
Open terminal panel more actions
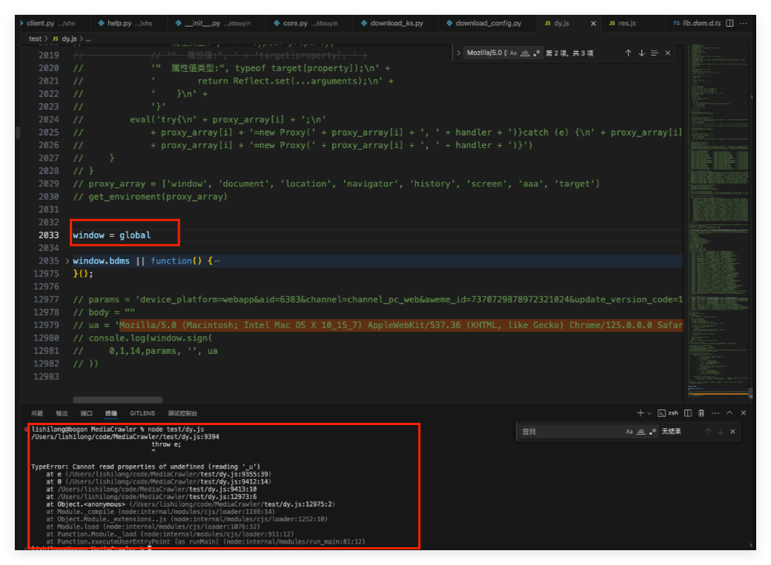point(715,413)
